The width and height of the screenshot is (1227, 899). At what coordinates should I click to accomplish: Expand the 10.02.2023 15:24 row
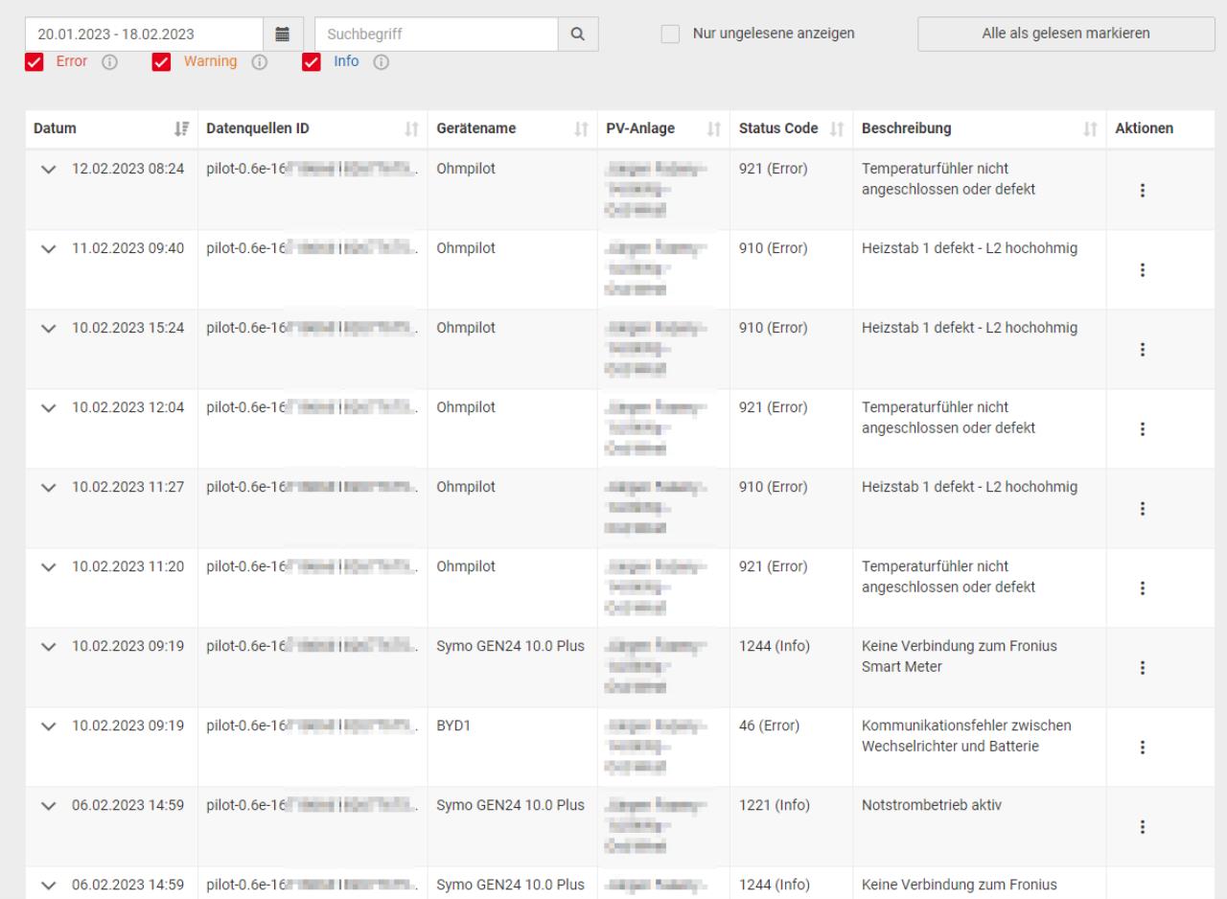click(x=51, y=328)
